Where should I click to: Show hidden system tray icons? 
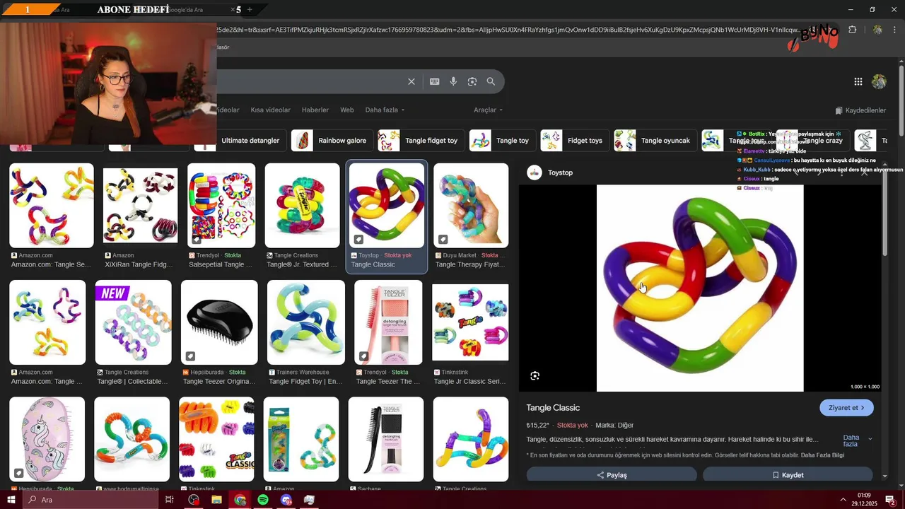coord(843,500)
